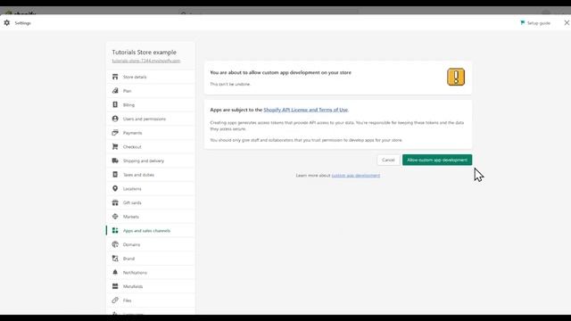
Task: Select Taxes and duties
Action: (x=151, y=175)
